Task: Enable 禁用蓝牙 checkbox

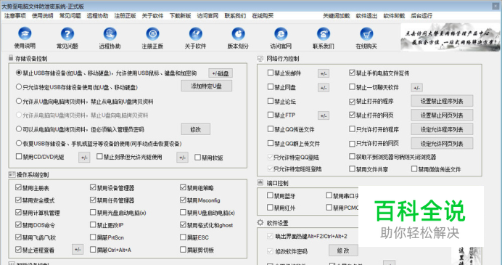Action: pyautogui.click(x=270, y=195)
